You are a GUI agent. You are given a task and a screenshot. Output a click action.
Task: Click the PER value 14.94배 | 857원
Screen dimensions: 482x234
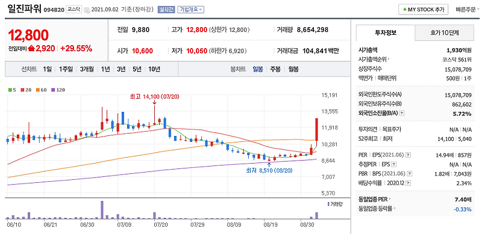tap(453, 155)
